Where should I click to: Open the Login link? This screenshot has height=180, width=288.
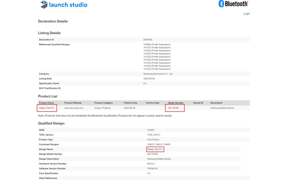247,14
